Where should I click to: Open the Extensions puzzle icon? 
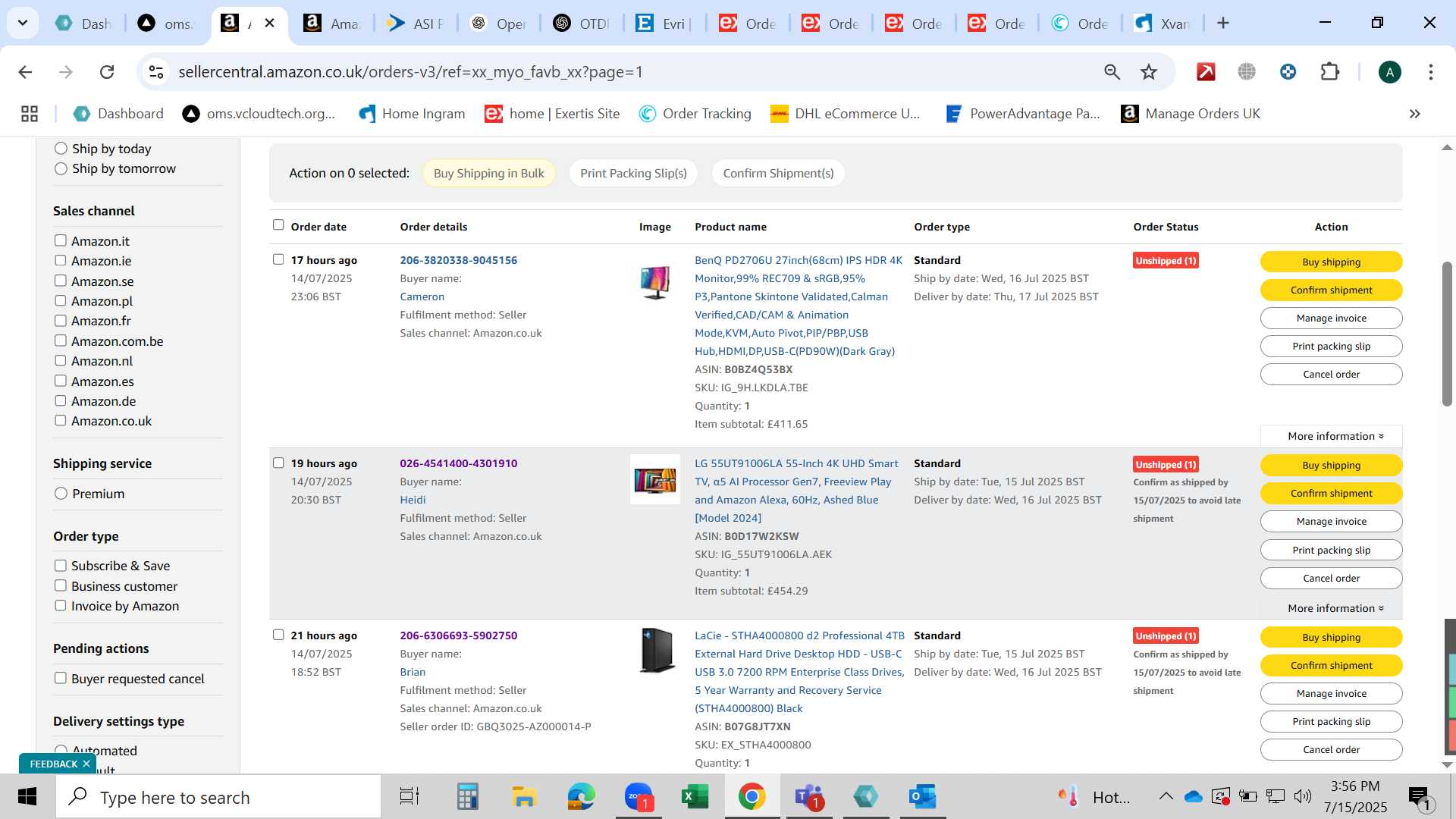(x=1330, y=72)
